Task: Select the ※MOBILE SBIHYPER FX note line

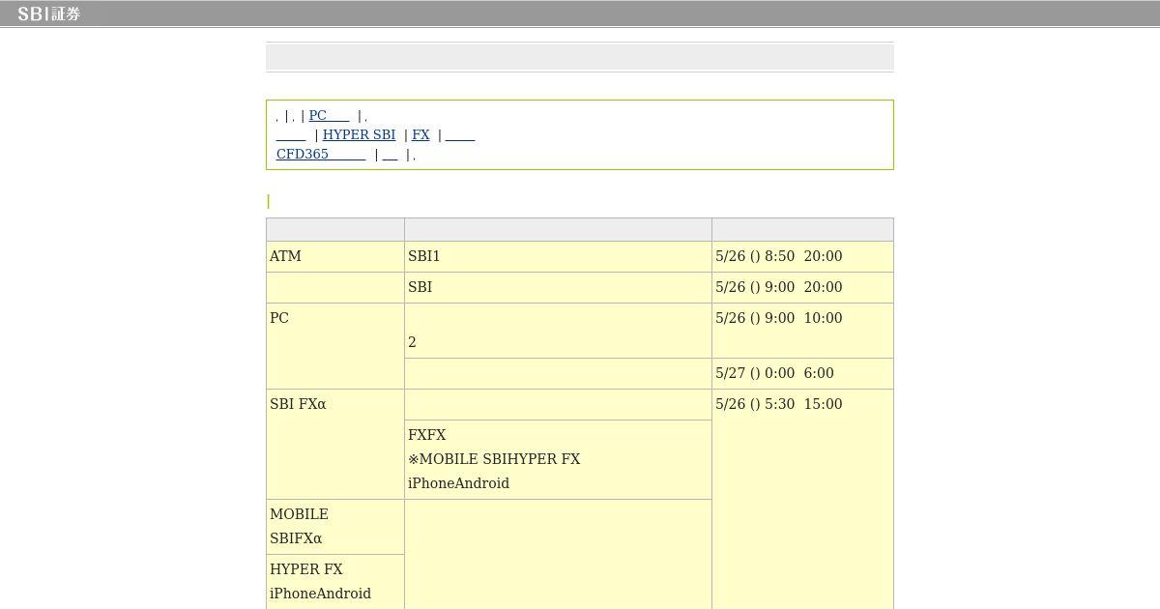Action: [x=494, y=459]
